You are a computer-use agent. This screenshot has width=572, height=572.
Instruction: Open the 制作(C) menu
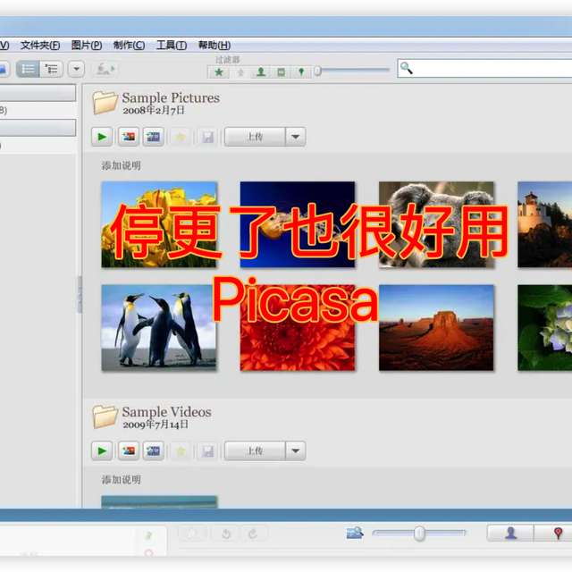[x=129, y=46]
